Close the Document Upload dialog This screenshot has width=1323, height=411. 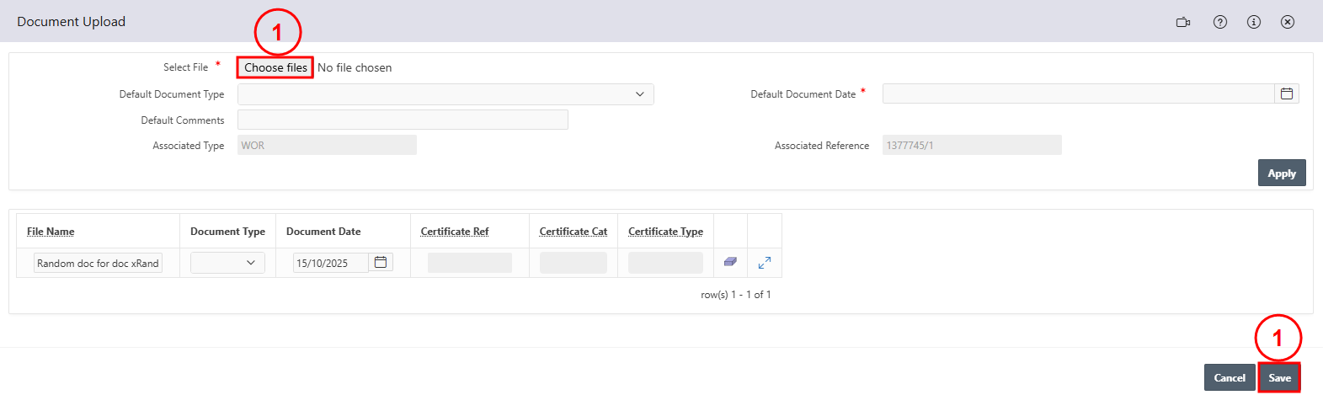(x=1287, y=22)
